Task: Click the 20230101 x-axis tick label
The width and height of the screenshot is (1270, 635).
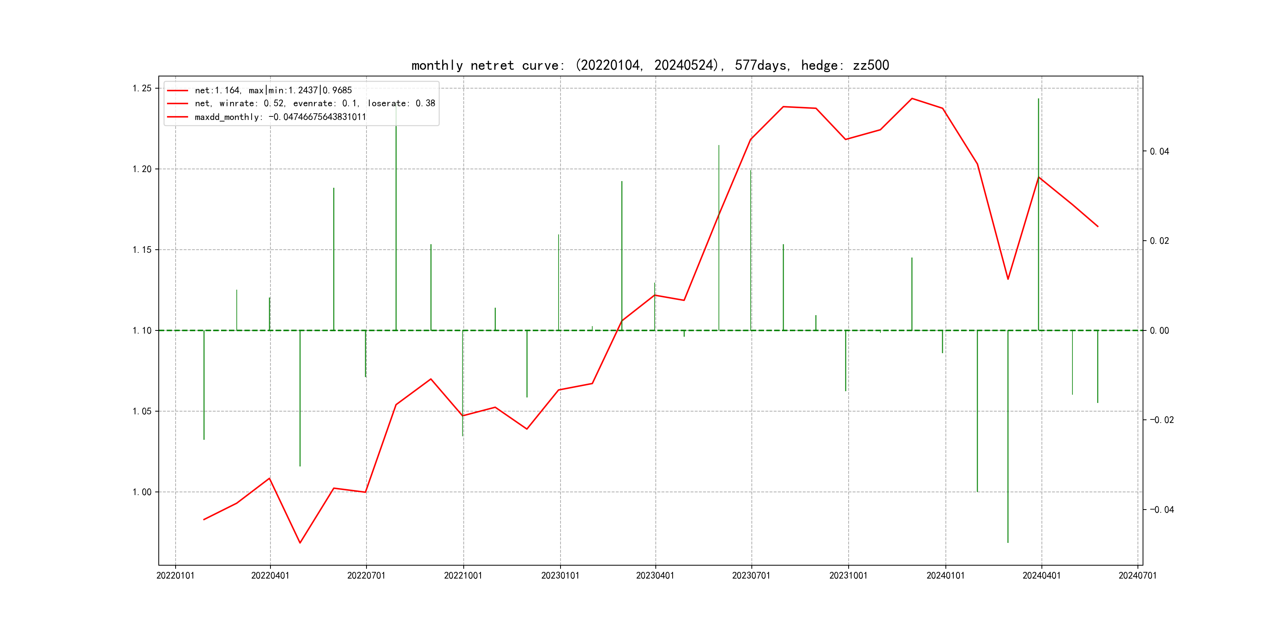Action: pos(560,576)
